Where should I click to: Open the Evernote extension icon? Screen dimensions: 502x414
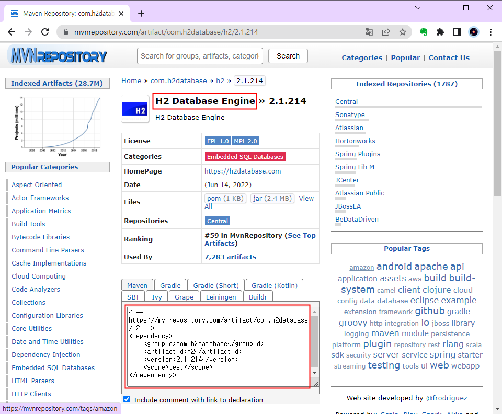coord(424,32)
